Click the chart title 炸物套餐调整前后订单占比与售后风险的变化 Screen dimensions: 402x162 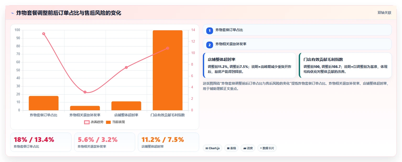(x=69, y=13)
